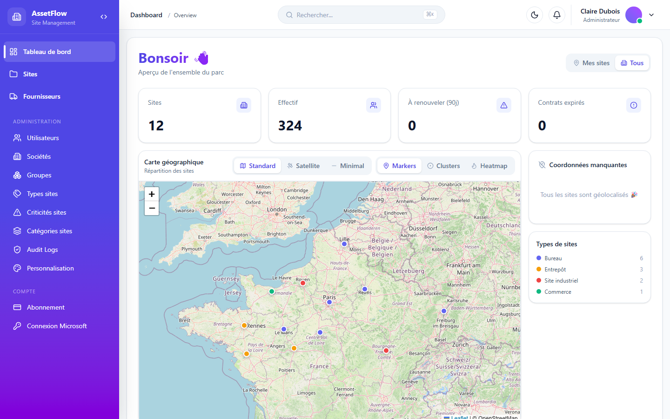
Task: Click the missing coordinates pin icon
Action: (x=542, y=165)
